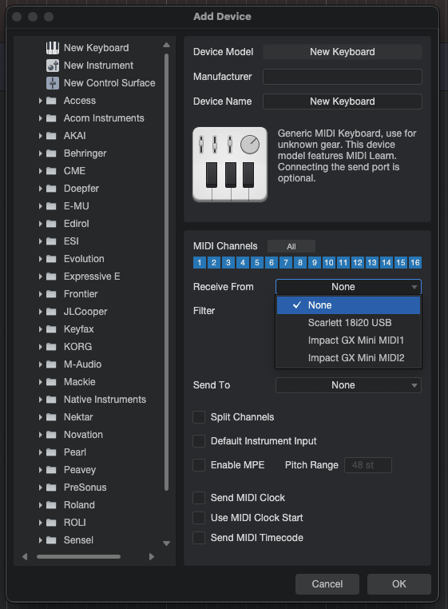
Task: Enable Send MIDI Clock
Action: [199, 498]
